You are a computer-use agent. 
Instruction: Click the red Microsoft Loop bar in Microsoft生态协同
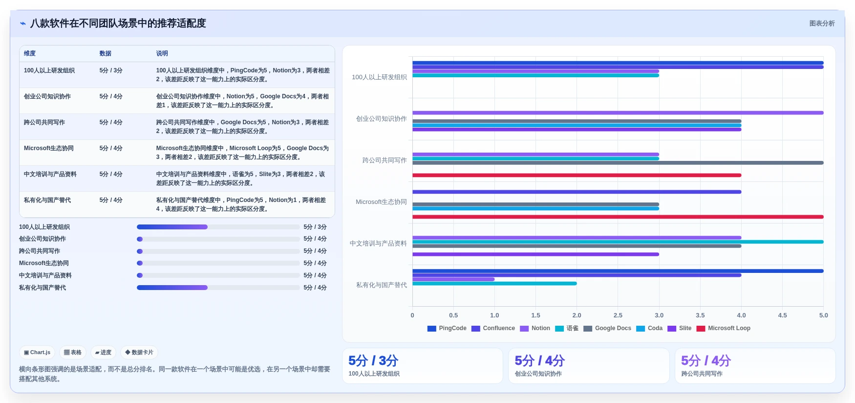(618, 217)
